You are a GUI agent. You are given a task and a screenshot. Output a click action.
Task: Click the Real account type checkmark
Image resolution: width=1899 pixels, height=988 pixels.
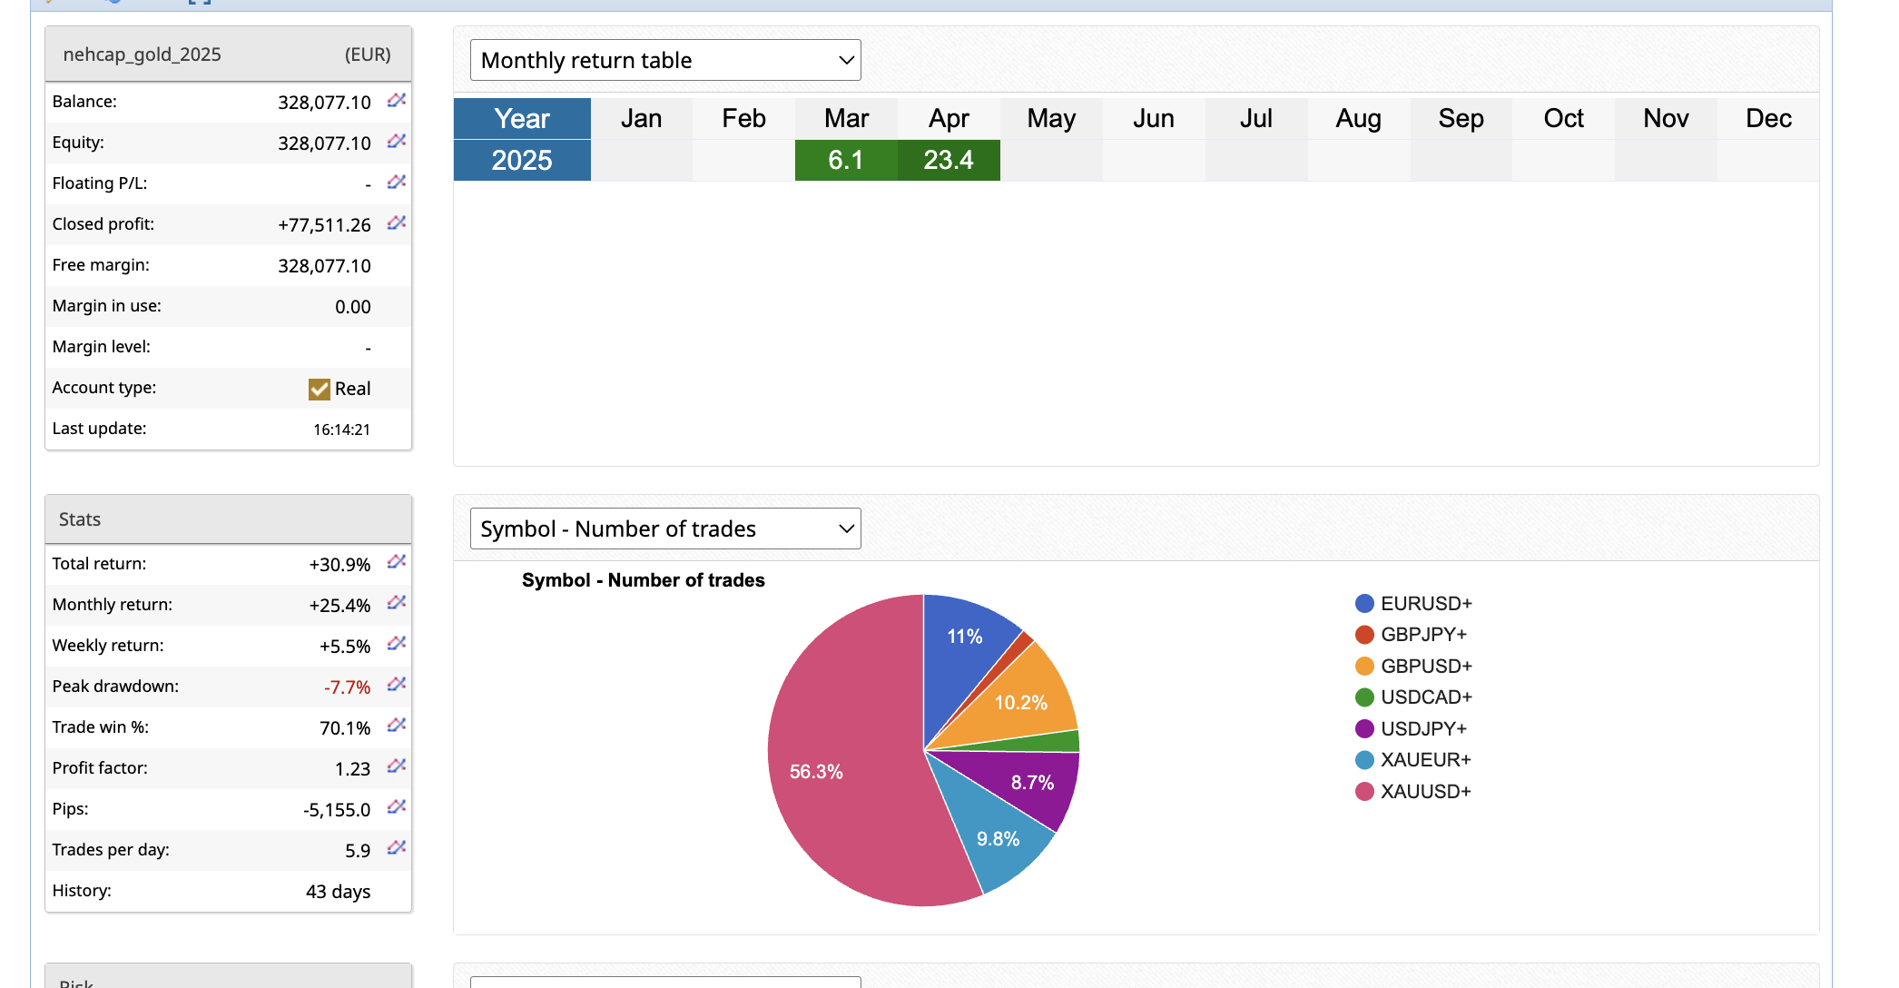coord(319,389)
